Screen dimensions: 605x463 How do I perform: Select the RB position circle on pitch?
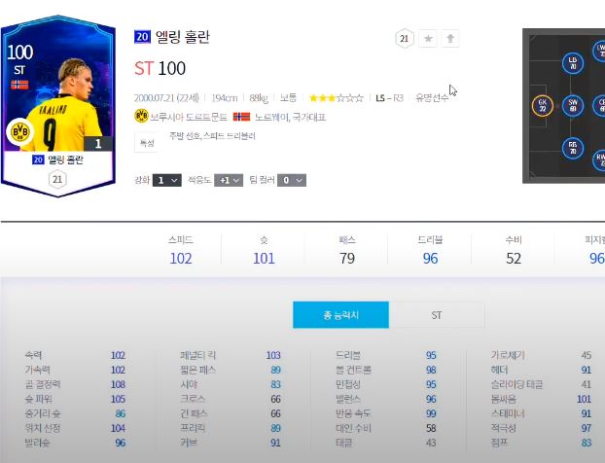(x=573, y=148)
